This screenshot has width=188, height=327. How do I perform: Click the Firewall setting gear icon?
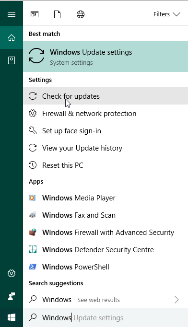(x=33, y=114)
